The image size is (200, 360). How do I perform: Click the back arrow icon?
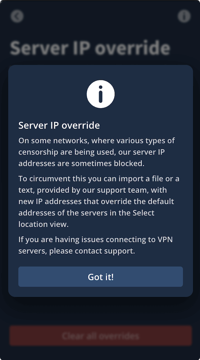click(x=17, y=16)
